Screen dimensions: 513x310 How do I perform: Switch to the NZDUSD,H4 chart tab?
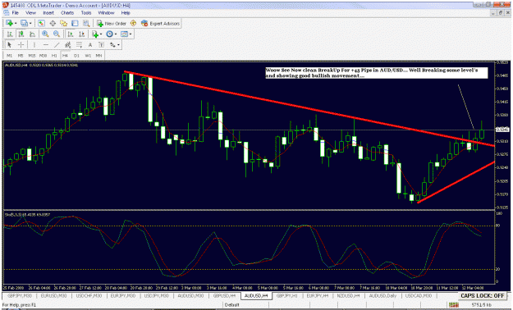click(x=348, y=295)
